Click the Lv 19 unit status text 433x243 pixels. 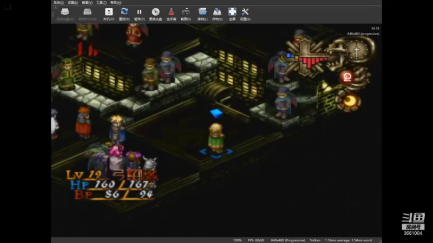(x=84, y=174)
